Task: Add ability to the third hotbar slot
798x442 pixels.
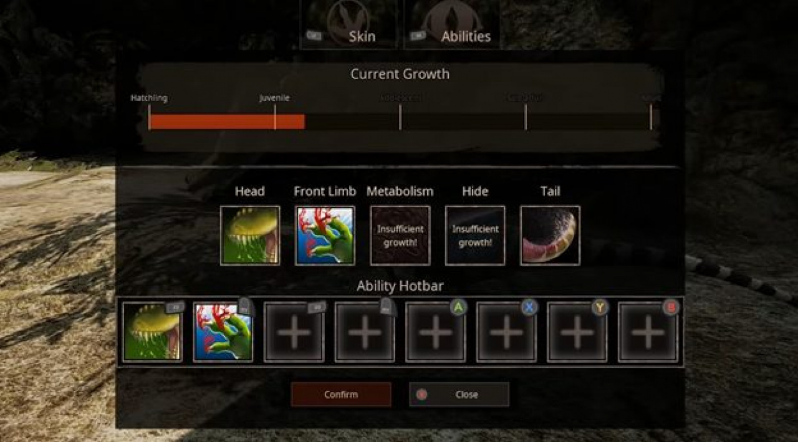Action: pyautogui.click(x=294, y=332)
